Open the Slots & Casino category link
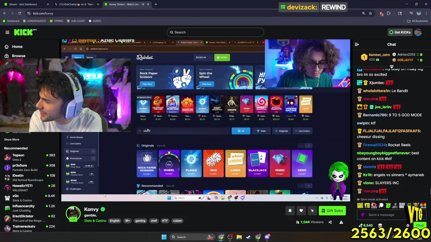 [95, 221]
